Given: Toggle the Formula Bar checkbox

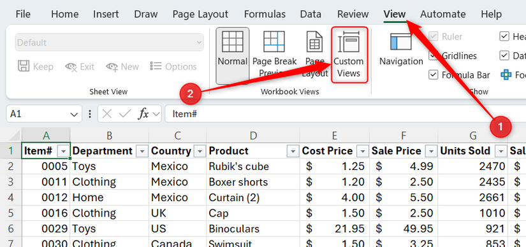Looking at the screenshot, I should tap(434, 74).
